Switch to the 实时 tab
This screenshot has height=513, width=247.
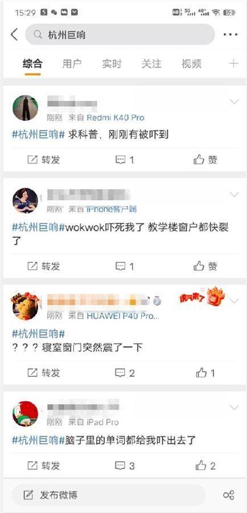point(112,63)
